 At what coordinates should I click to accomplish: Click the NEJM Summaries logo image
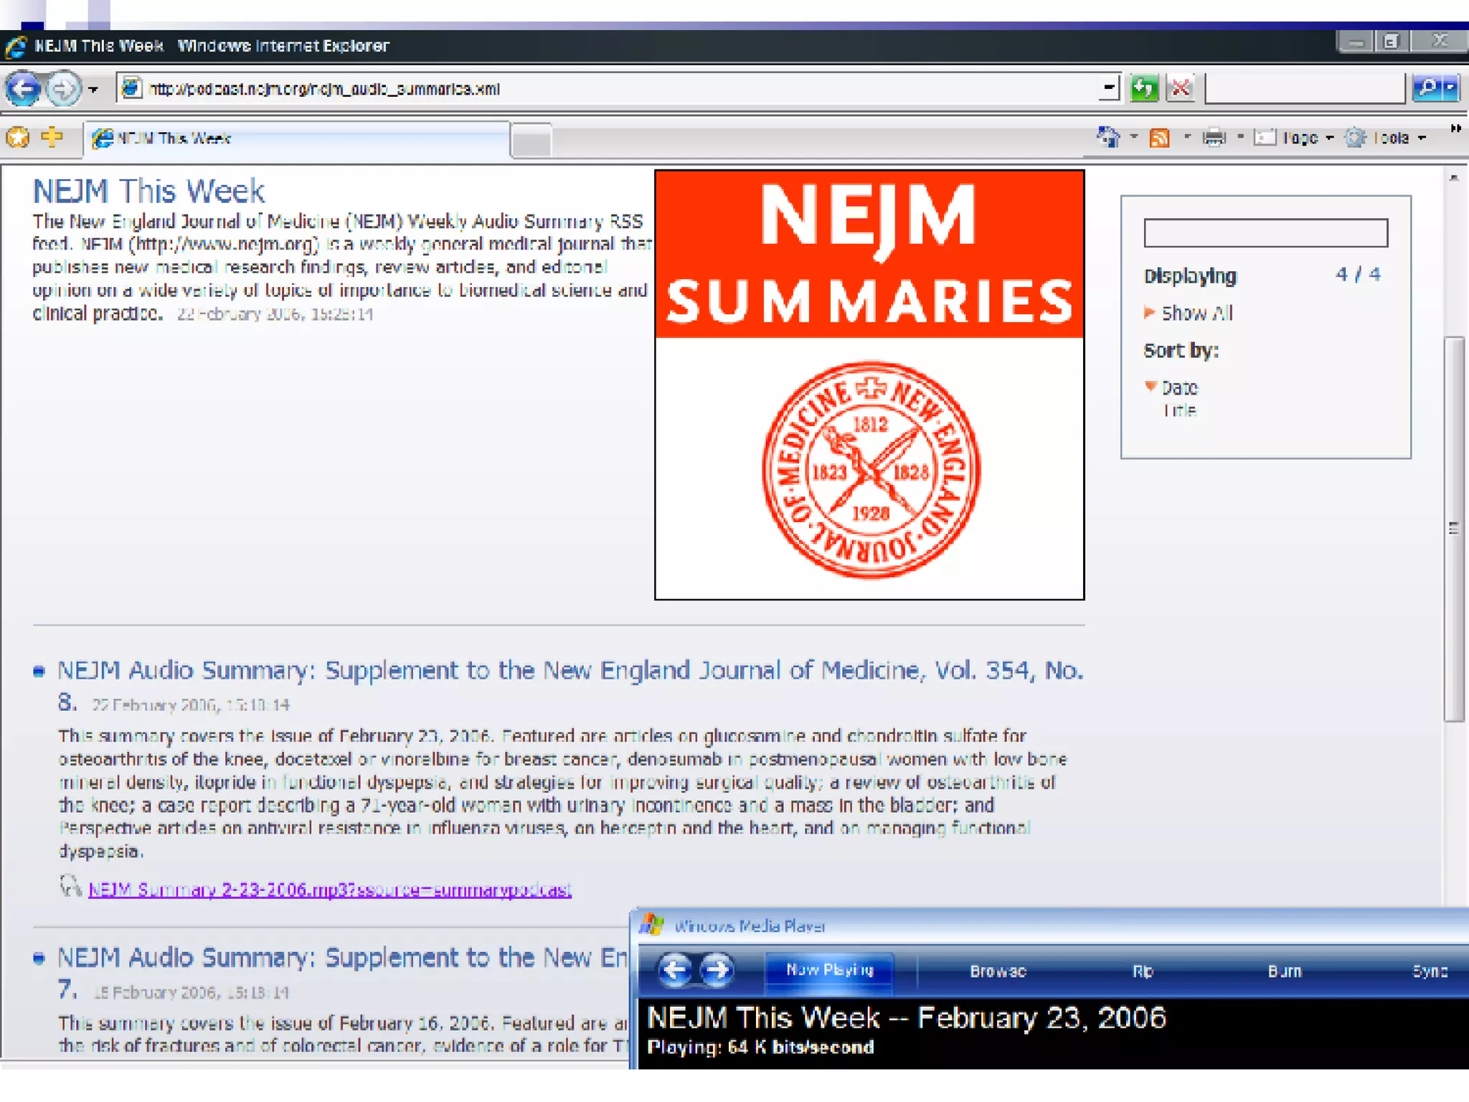(x=869, y=385)
